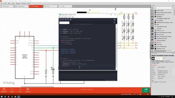Click the Save sketch icon in Arduino IDE
Screen dimensions: 175x98
[71, 20]
